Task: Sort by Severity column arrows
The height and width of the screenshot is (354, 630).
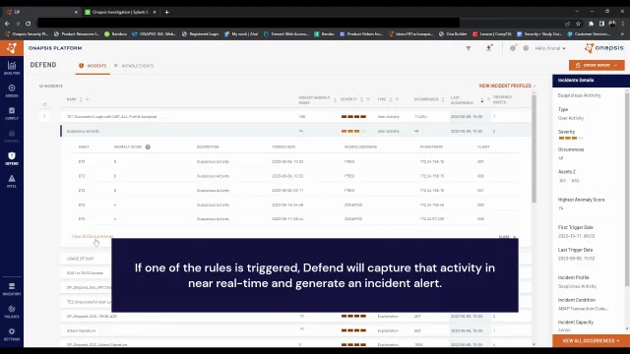Action: 361,99
